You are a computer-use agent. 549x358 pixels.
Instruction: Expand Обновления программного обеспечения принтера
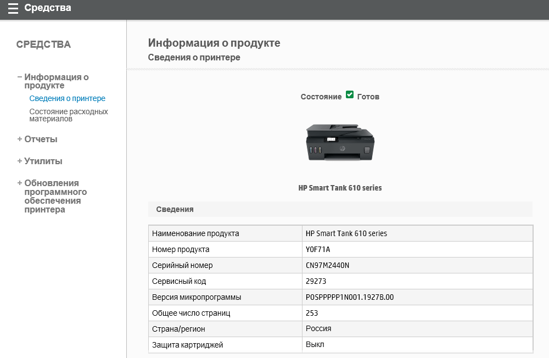pyautogui.click(x=20, y=183)
